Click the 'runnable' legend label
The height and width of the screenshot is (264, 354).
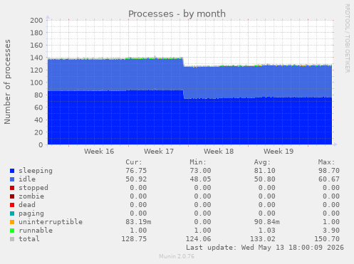(x=36, y=231)
